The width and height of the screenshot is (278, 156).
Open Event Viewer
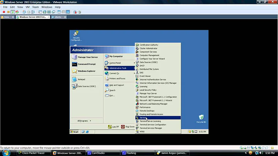(x=158, y=76)
